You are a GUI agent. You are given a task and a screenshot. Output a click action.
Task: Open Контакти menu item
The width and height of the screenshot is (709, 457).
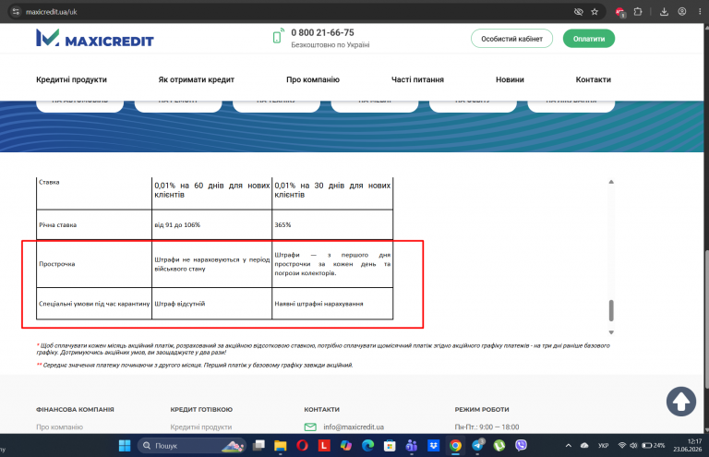594,79
